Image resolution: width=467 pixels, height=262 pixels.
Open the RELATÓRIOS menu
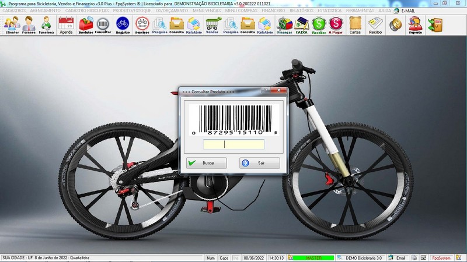coord(301,10)
